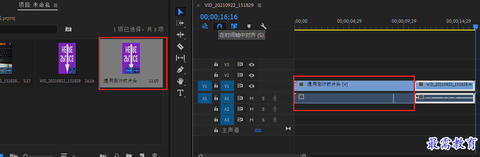The height and width of the screenshot is (157, 480).
Task: Select the 通用倒计时片头 thumbnail in project
Action: point(131,58)
